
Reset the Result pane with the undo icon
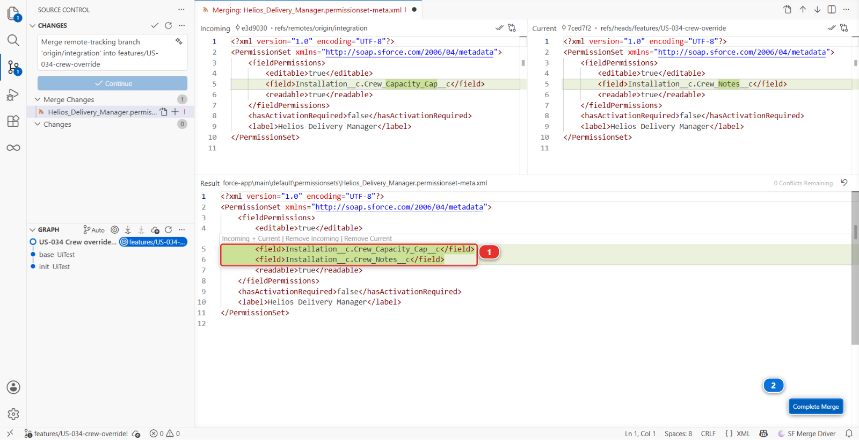tap(845, 183)
